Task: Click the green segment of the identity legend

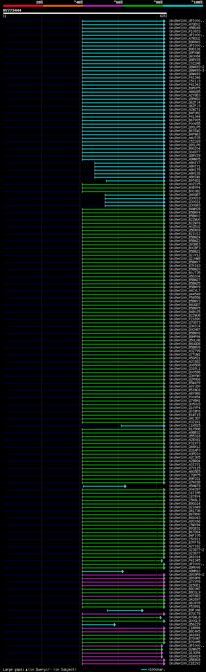Action: [143, 6]
